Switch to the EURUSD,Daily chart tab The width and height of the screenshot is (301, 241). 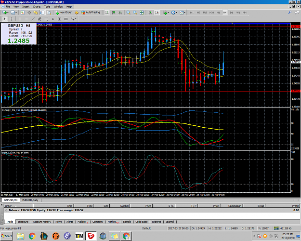[x=30, y=200]
